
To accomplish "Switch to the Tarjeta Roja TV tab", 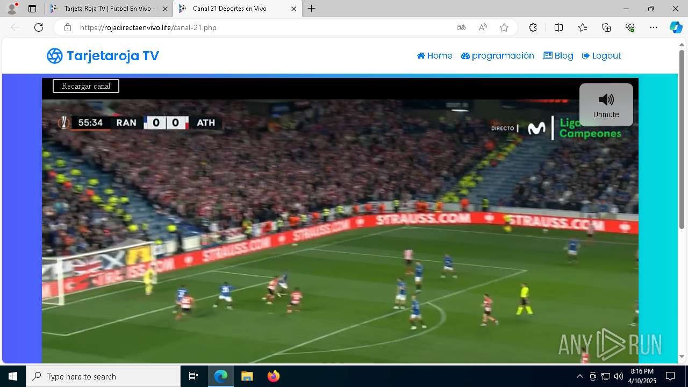I will pyautogui.click(x=110, y=9).
